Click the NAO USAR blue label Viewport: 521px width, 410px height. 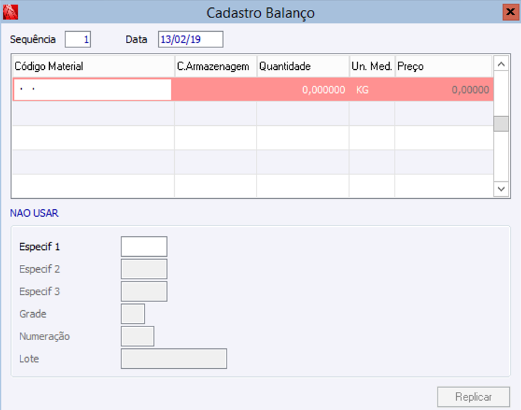click(x=34, y=213)
